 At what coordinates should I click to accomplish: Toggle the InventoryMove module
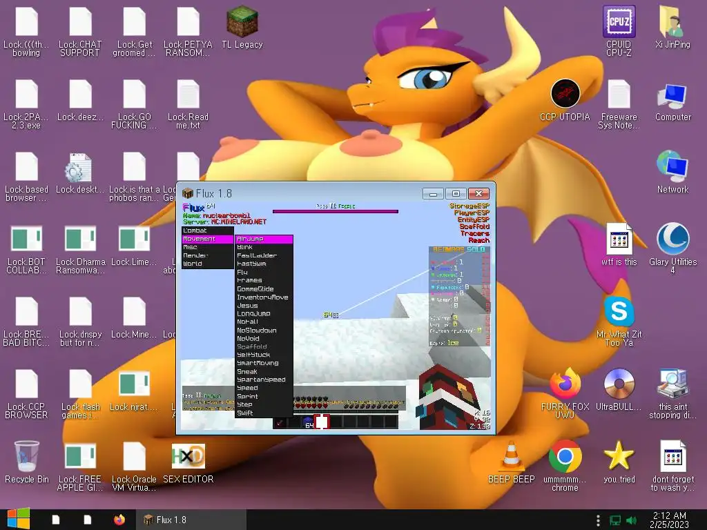[264, 297]
